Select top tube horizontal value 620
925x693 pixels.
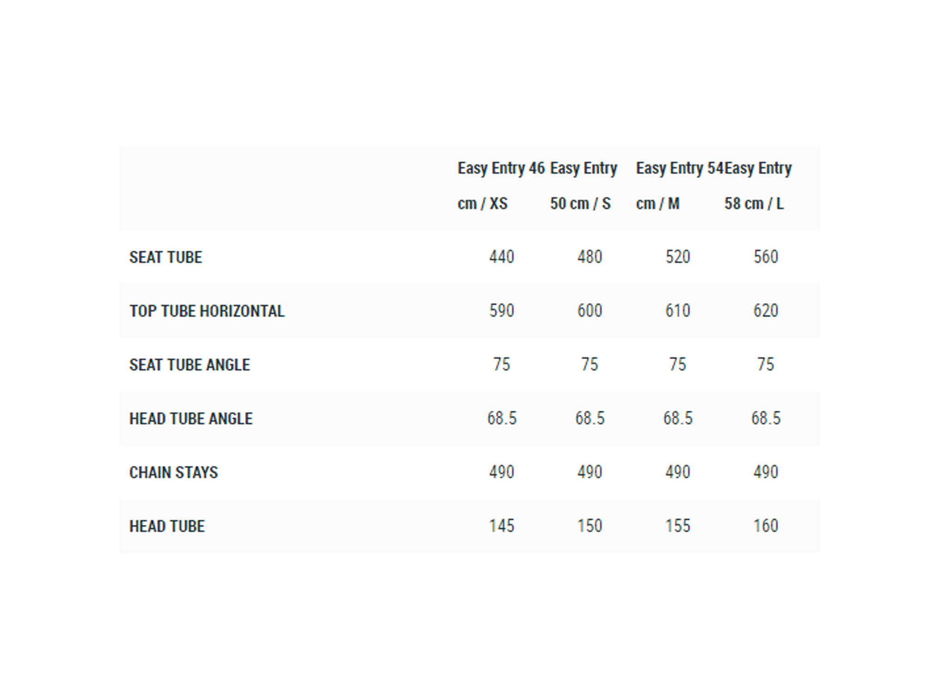766,310
